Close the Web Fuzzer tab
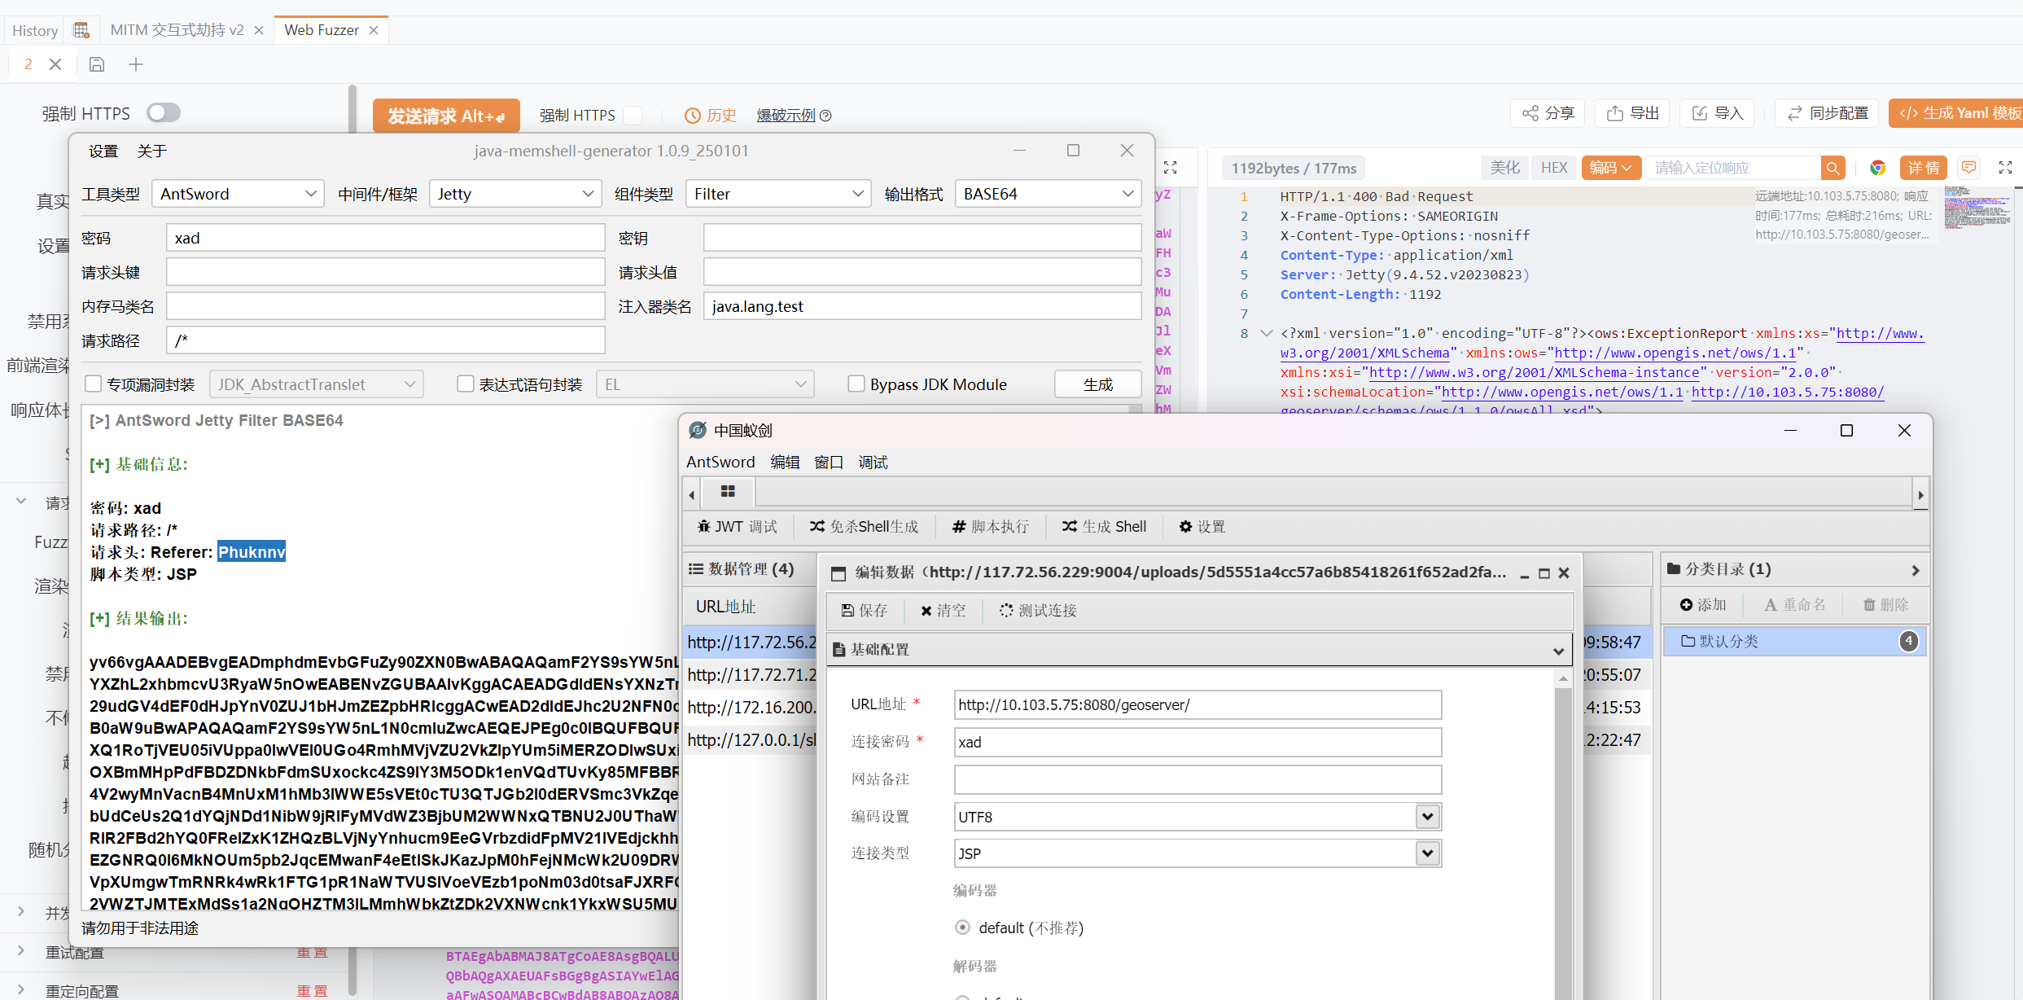This screenshot has width=2023, height=1000. (x=374, y=30)
